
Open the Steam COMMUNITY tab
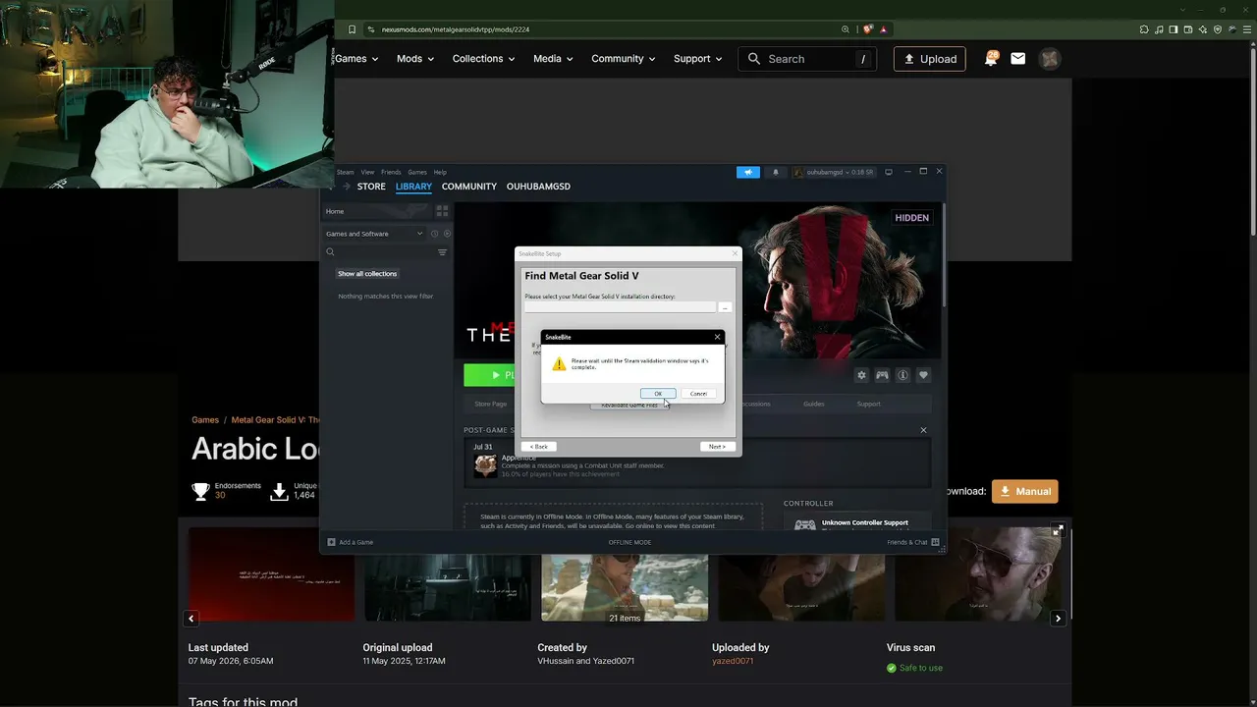point(469,187)
